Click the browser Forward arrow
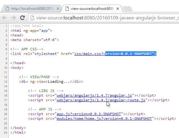179x138 pixels. pos(13,18)
